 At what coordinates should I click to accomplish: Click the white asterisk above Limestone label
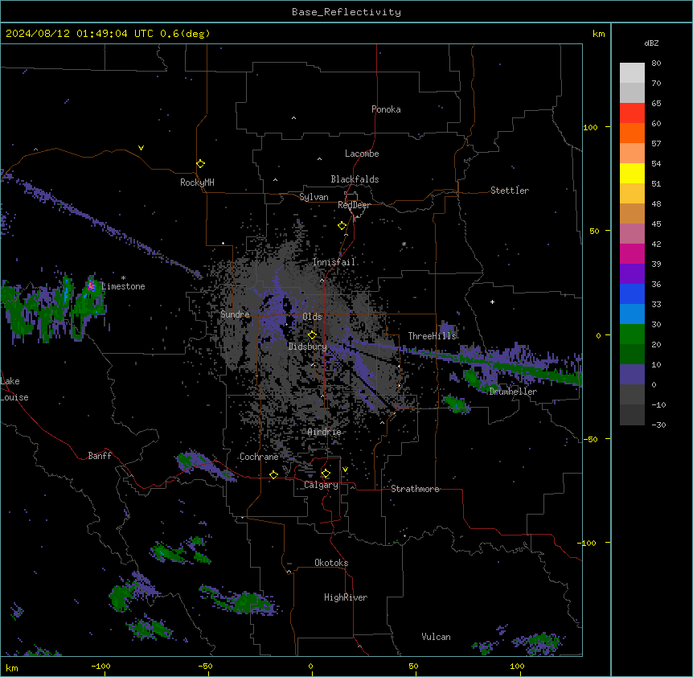123,278
